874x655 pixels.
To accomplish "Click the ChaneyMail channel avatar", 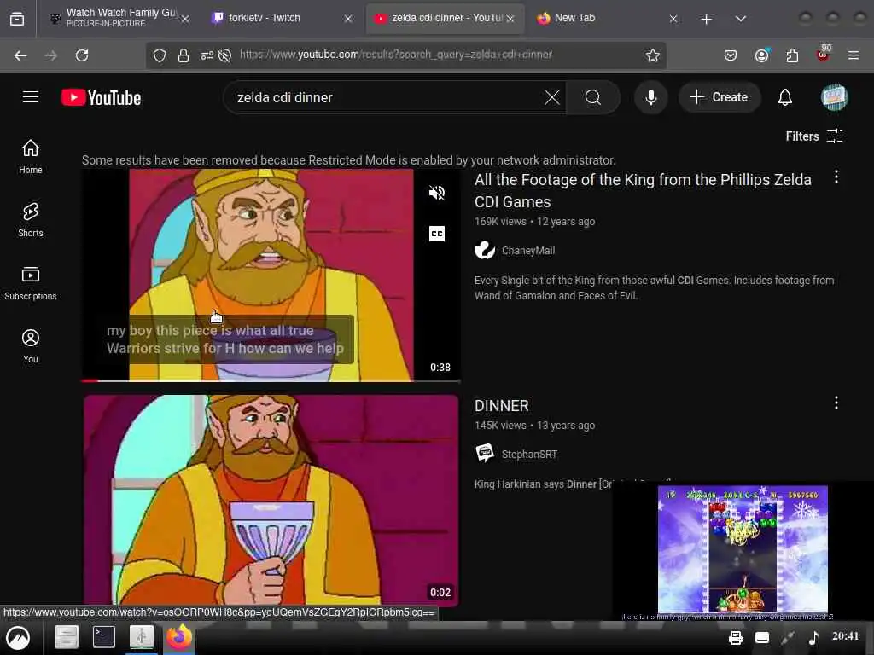I will (485, 250).
